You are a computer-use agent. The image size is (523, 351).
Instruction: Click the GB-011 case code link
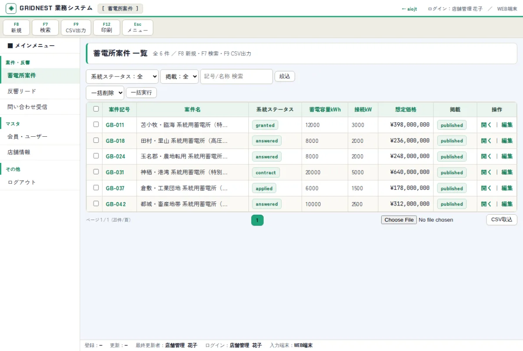tap(115, 125)
